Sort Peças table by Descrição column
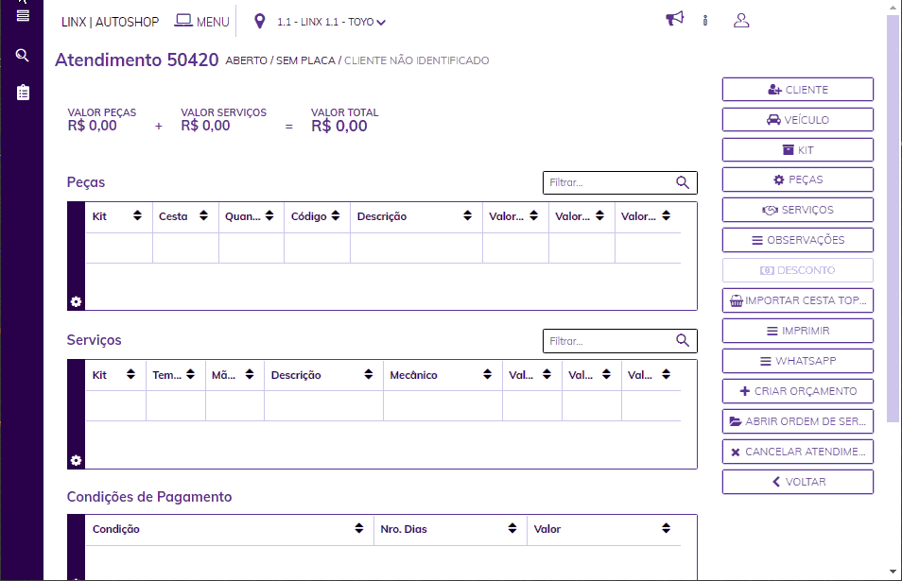 pyautogui.click(x=468, y=215)
